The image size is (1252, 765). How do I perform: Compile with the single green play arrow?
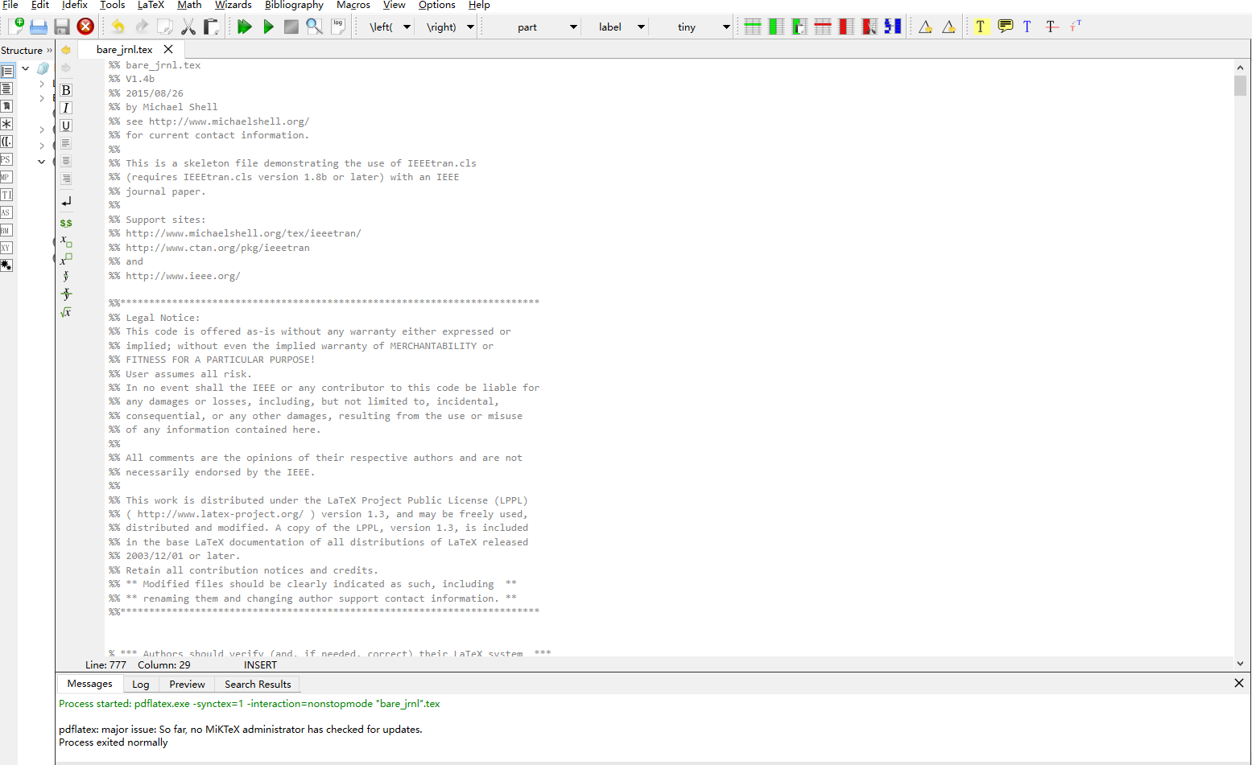[x=268, y=27]
